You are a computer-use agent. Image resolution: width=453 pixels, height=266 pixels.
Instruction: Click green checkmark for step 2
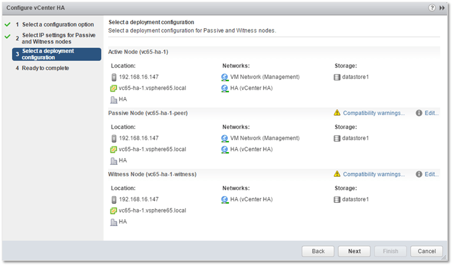point(8,36)
